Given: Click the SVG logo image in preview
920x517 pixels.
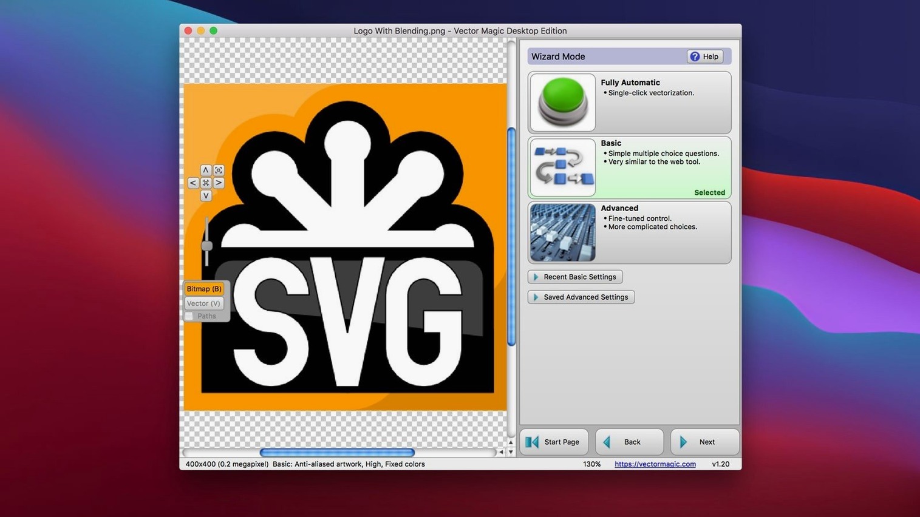Looking at the screenshot, I should pyautogui.click(x=345, y=247).
